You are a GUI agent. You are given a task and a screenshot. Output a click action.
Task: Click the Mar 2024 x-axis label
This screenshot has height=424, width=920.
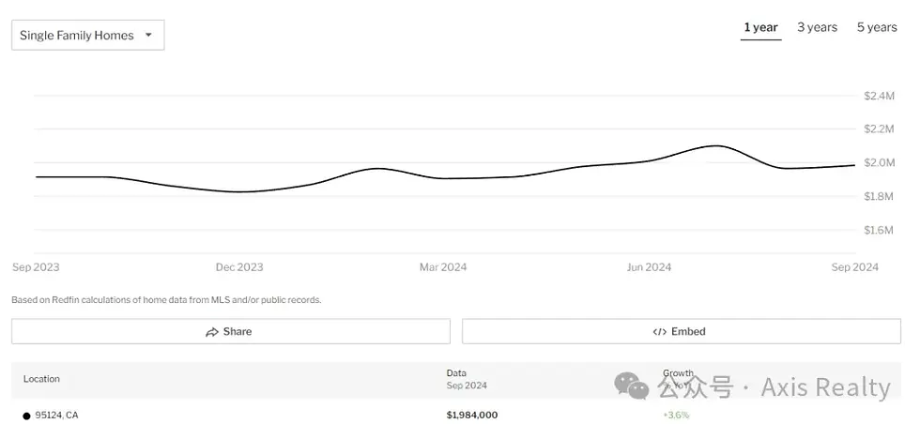[x=443, y=267]
